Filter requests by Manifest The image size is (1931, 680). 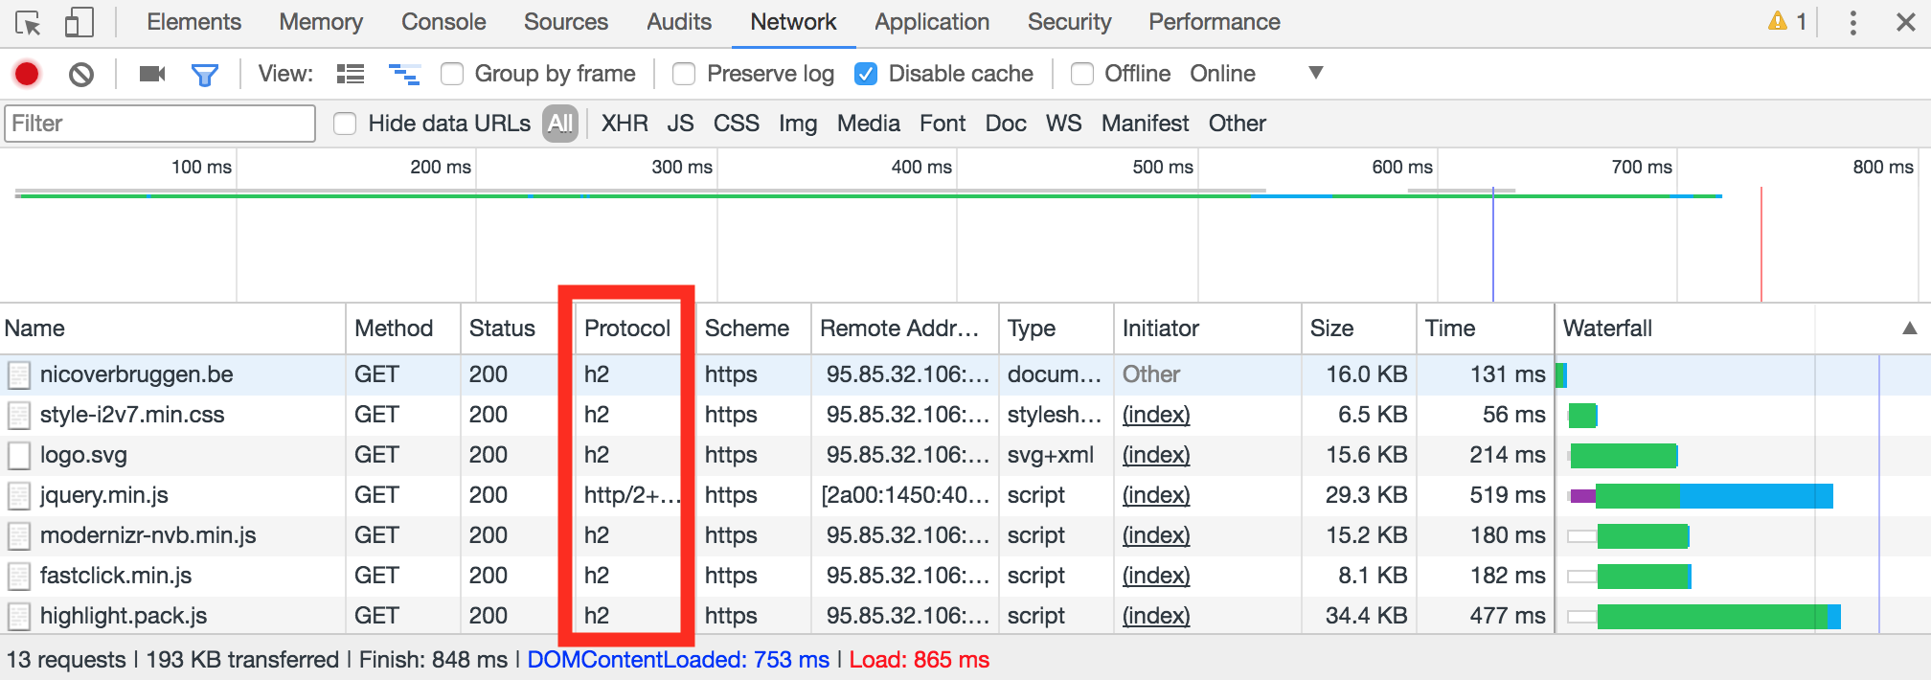[1145, 124]
